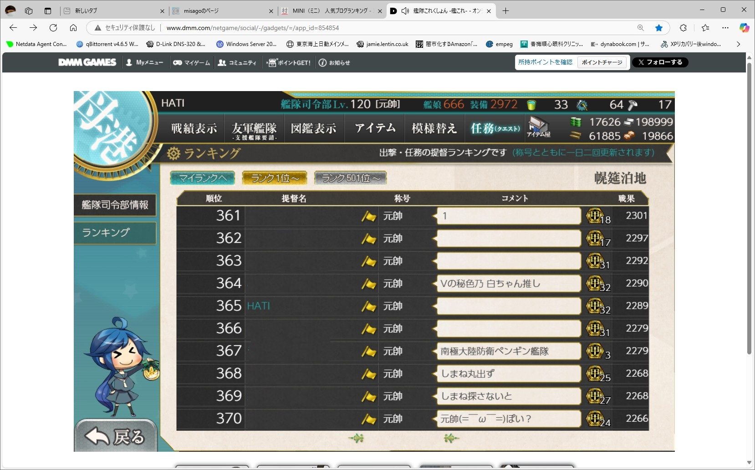This screenshot has height=470, width=755.
Task: Click player name HATI in row 365
Action: tap(259, 306)
